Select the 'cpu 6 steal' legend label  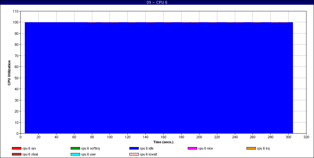[x=30, y=155]
